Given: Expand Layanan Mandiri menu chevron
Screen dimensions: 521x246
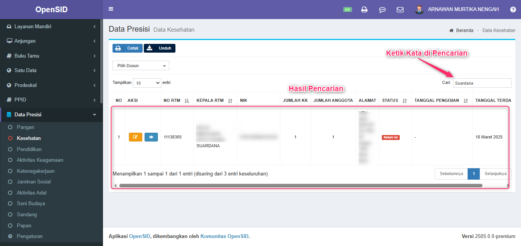Looking at the screenshot, I should 94,27.
